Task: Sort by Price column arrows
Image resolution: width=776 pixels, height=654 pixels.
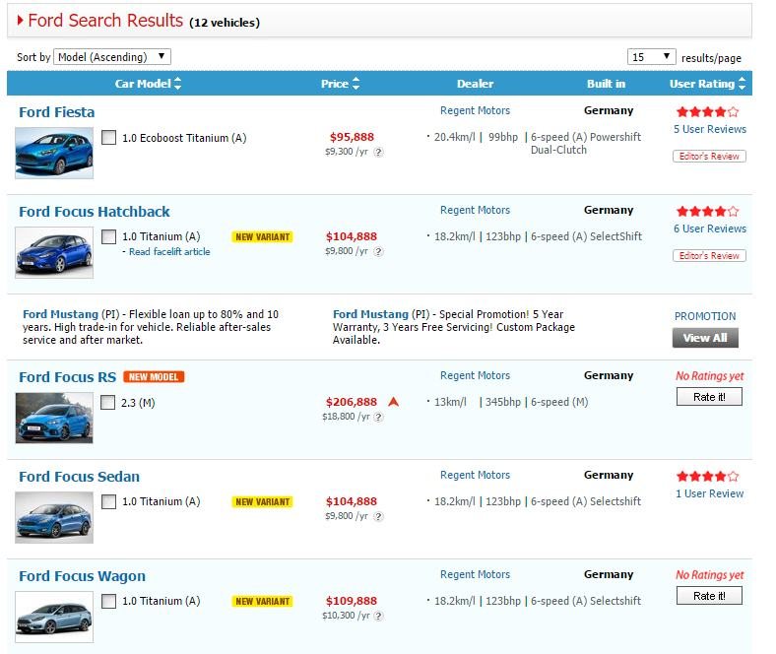Action: point(356,83)
